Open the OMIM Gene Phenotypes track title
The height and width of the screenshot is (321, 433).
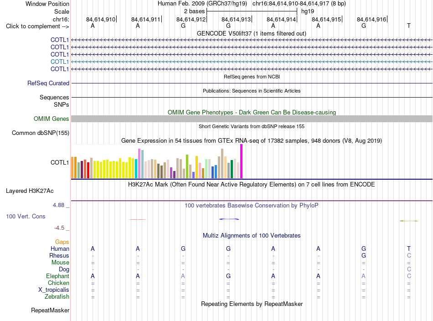coord(252,113)
